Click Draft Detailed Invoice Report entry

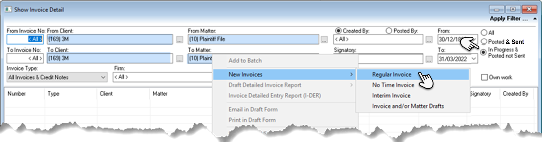285,85
